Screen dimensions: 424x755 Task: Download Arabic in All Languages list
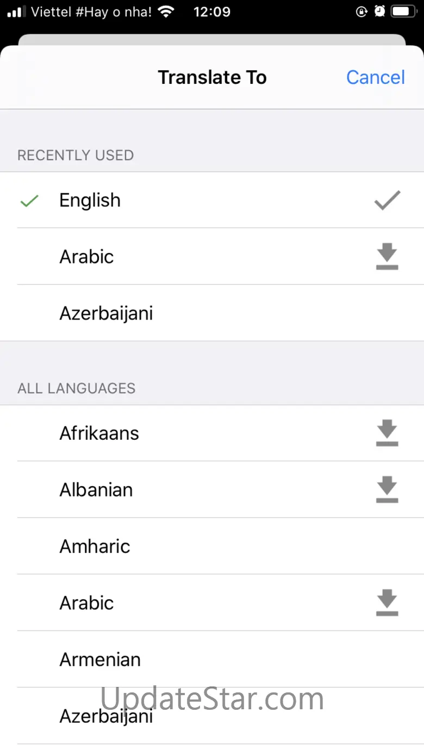coord(387,603)
